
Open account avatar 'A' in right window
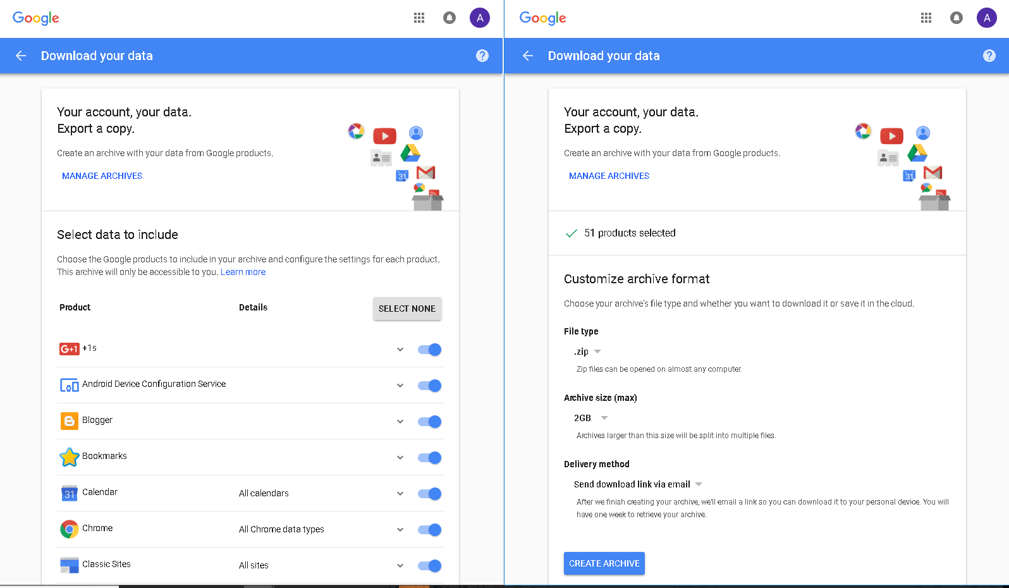(987, 18)
